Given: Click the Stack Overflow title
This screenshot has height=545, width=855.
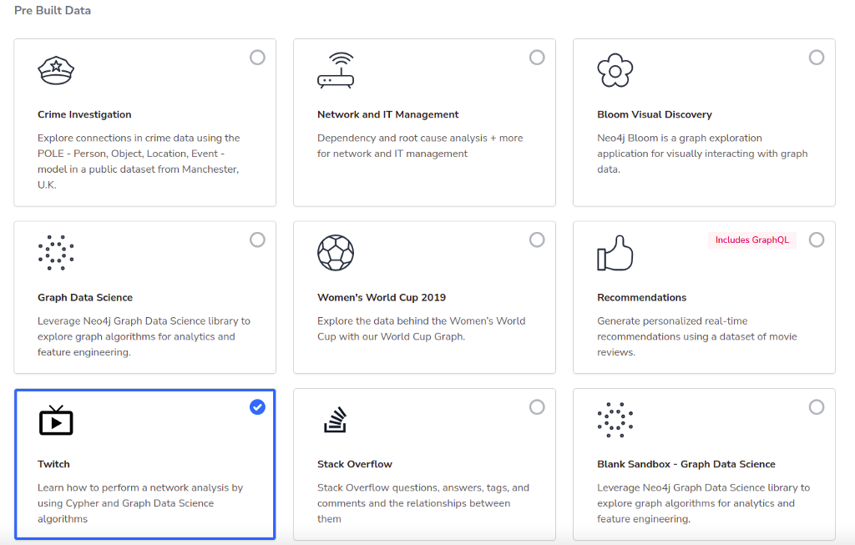Looking at the screenshot, I should 354,464.
